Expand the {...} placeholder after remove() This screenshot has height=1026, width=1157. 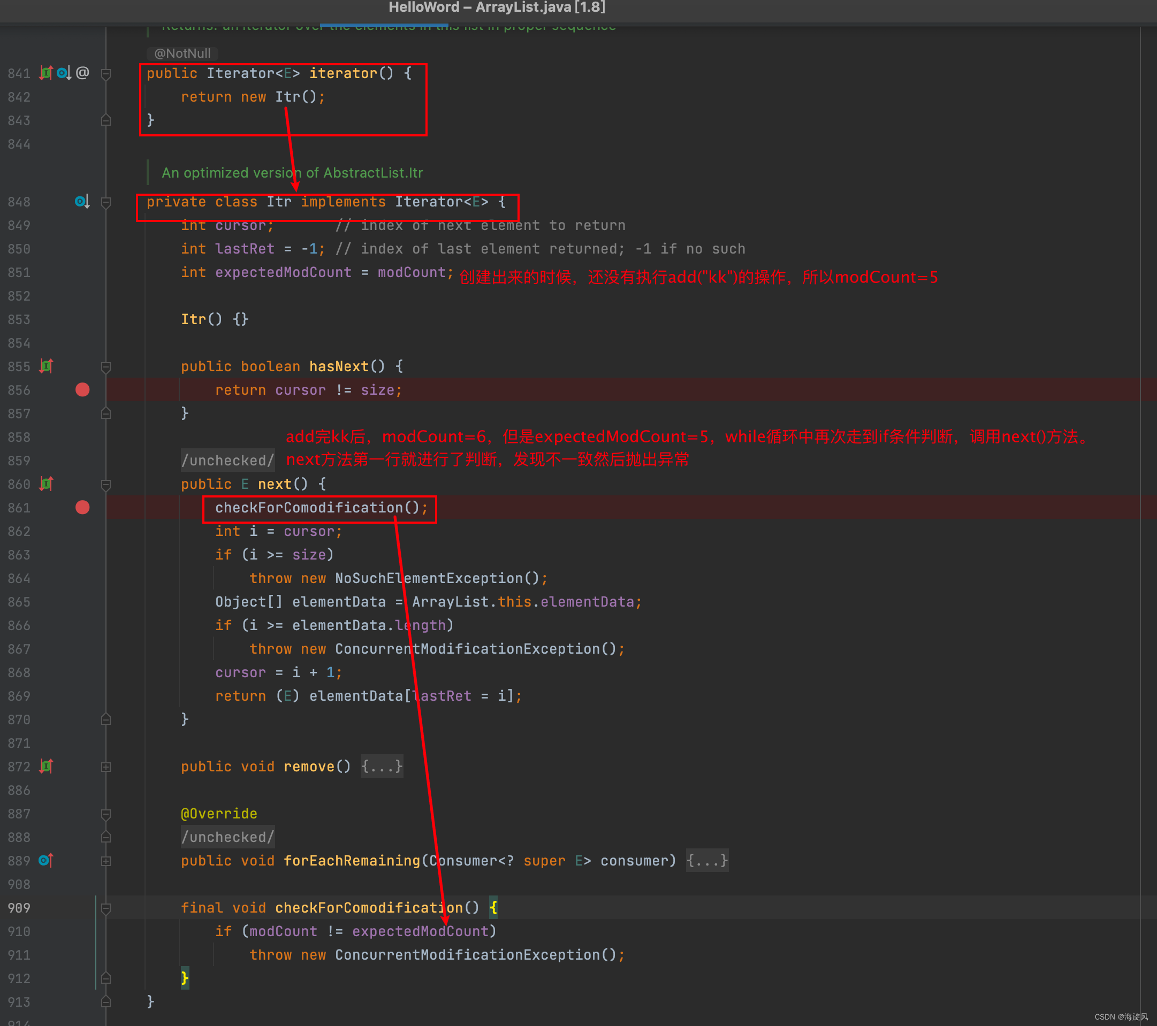pos(382,766)
